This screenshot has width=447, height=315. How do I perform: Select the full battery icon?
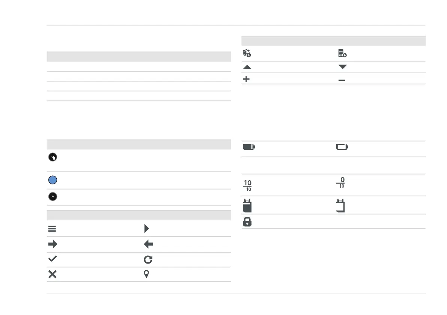(x=249, y=147)
